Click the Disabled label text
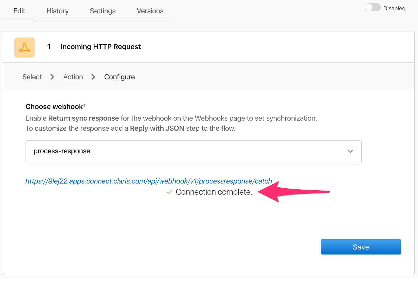This screenshot has width=418, height=288. [x=394, y=8]
